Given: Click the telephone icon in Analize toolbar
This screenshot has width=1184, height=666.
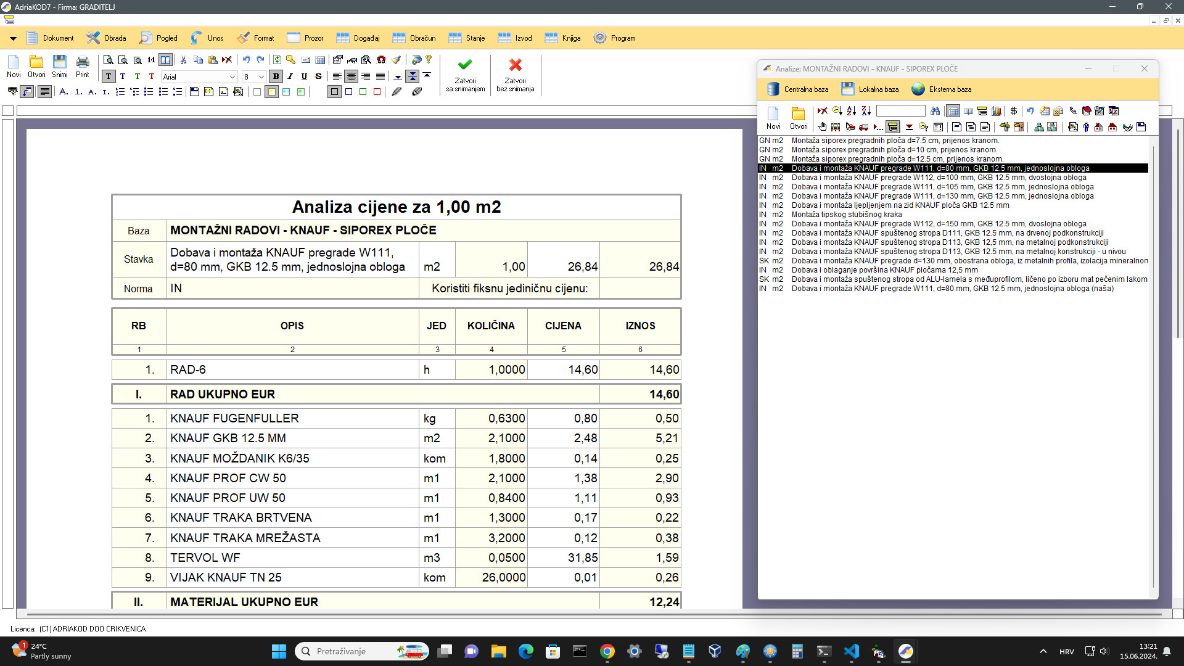Looking at the screenshot, I should click(x=1074, y=111).
